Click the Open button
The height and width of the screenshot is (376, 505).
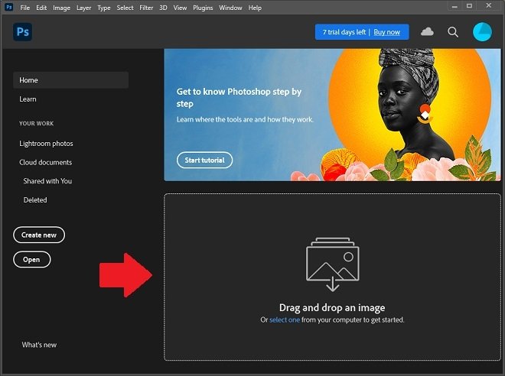31,260
